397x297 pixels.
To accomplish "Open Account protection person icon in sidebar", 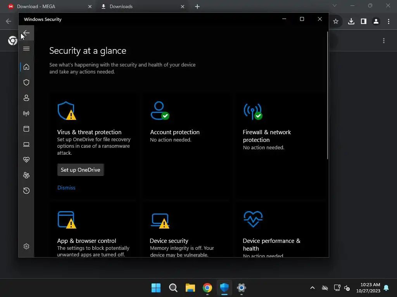I will point(26,98).
